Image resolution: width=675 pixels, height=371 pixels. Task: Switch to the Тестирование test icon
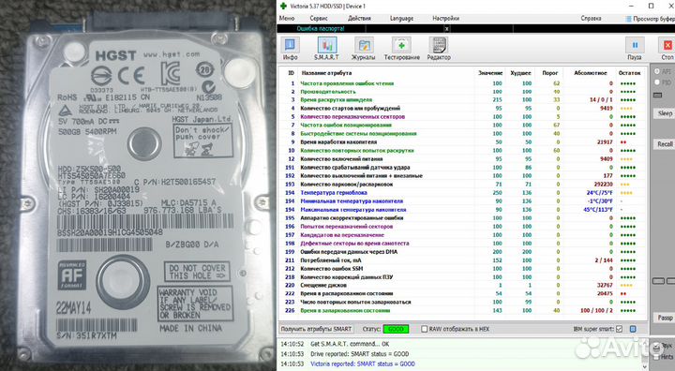click(401, 48)
